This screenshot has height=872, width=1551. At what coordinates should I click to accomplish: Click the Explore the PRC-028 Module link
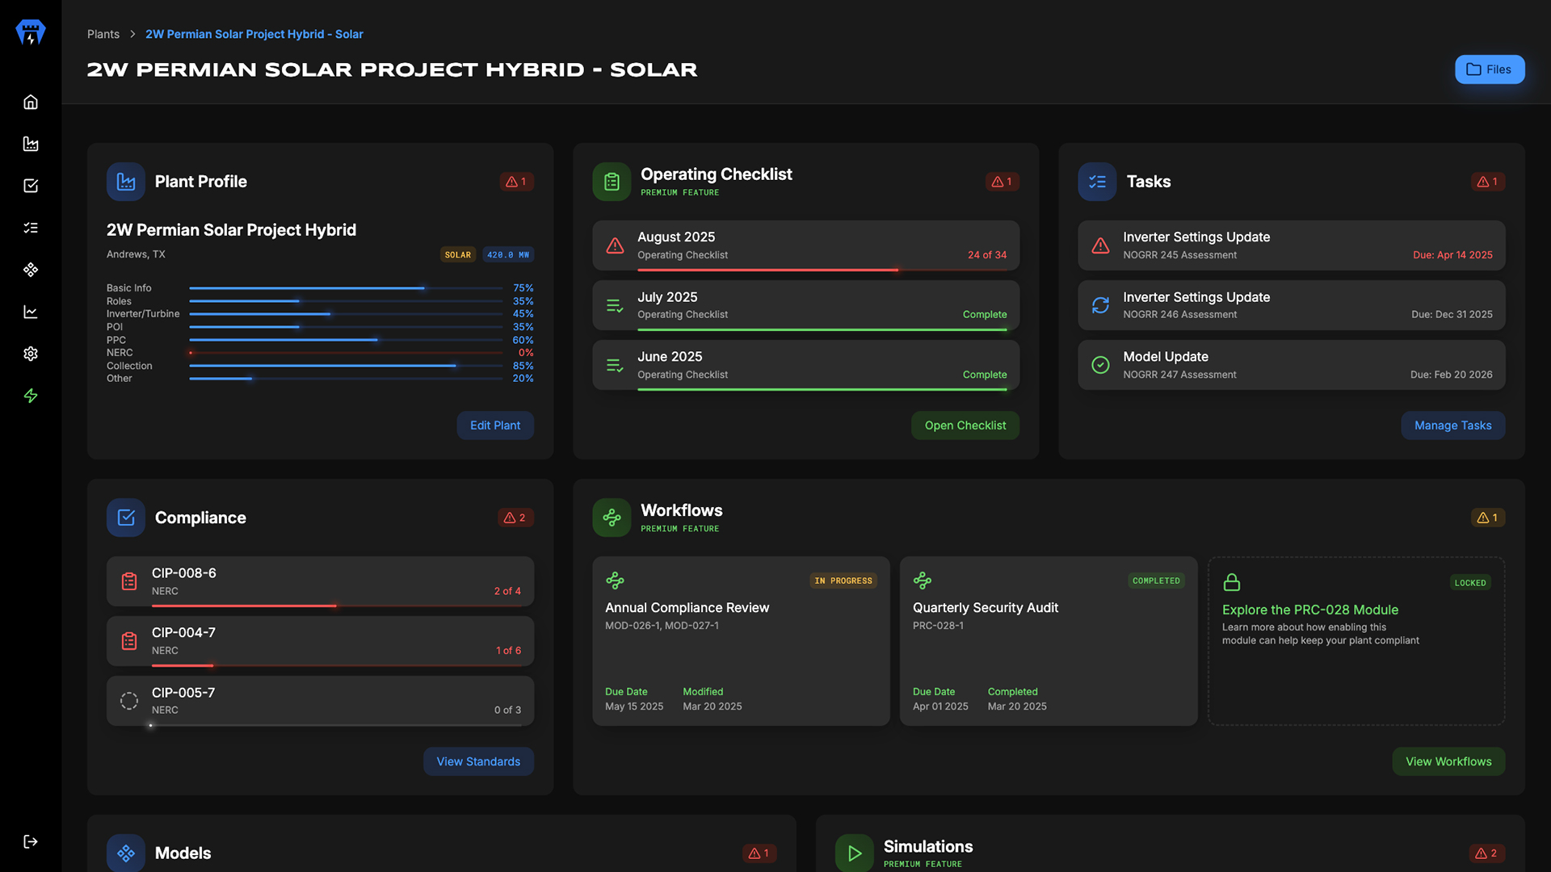coord(1309,610)
